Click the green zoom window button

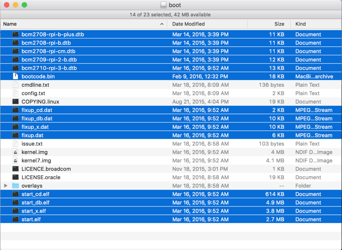click(x=24, y=5)
